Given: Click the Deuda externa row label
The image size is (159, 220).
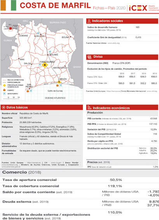Looking at the screenshot, I should (x=26, y=202).
